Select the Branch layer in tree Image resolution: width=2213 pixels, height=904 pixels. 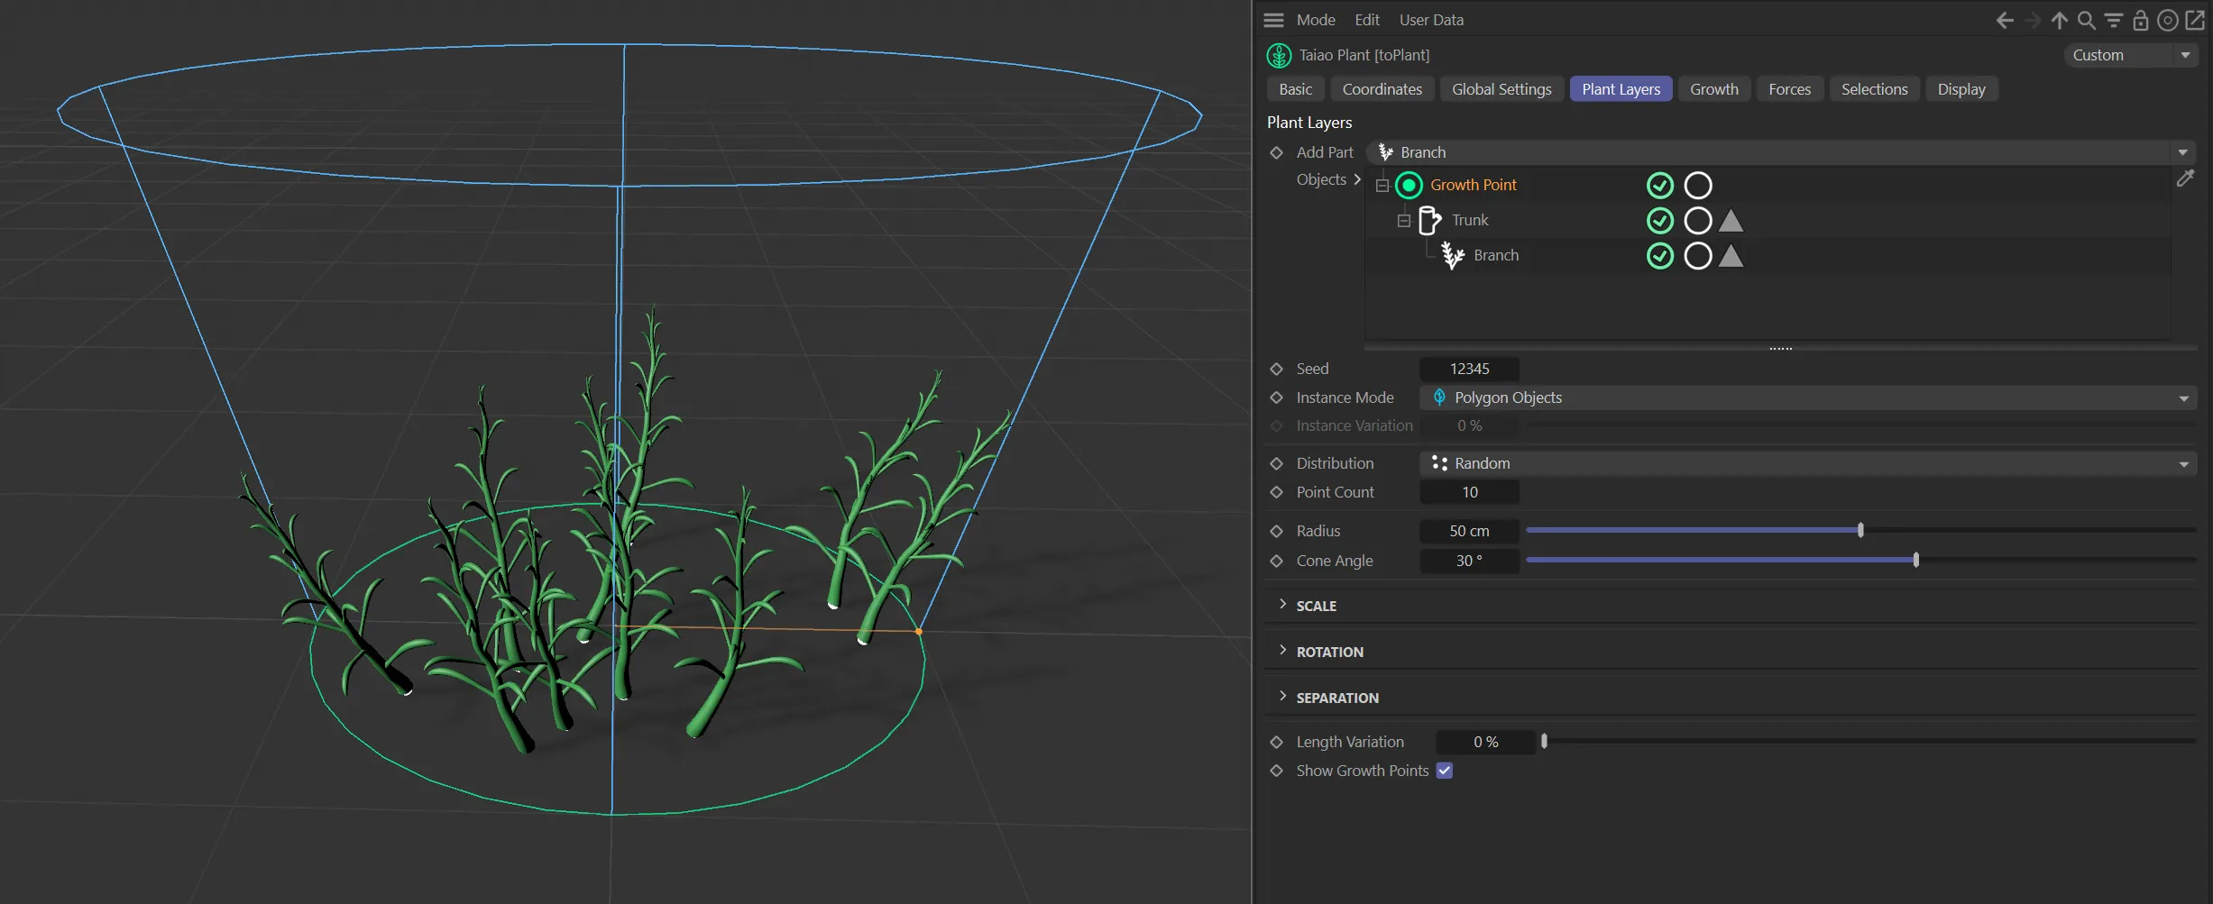(1495, 256)
